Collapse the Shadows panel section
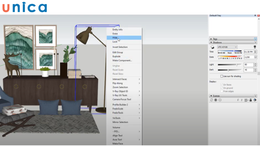 [211, 42]
